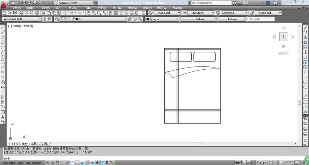The image size is (309, 165).
Task: Toggle Ortho mode in status bar
Action: 62,163
